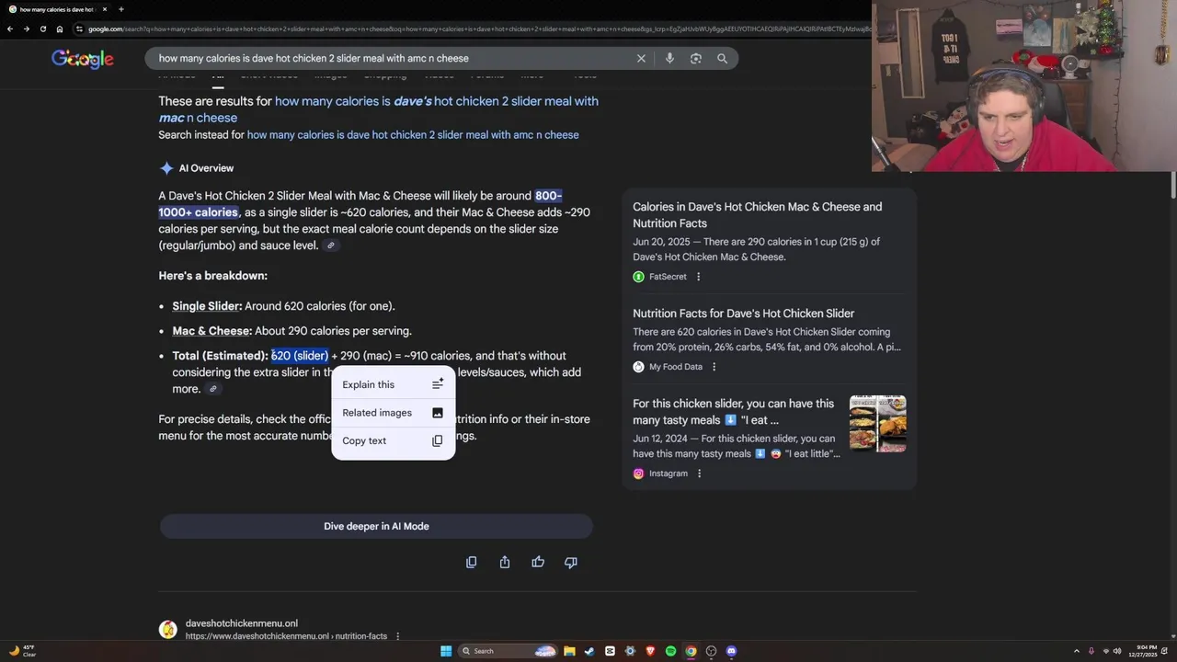This screenshot has width=1177, height=662.
Task: Show hidden system tray icons
Action: click(x=1079, y=651)
